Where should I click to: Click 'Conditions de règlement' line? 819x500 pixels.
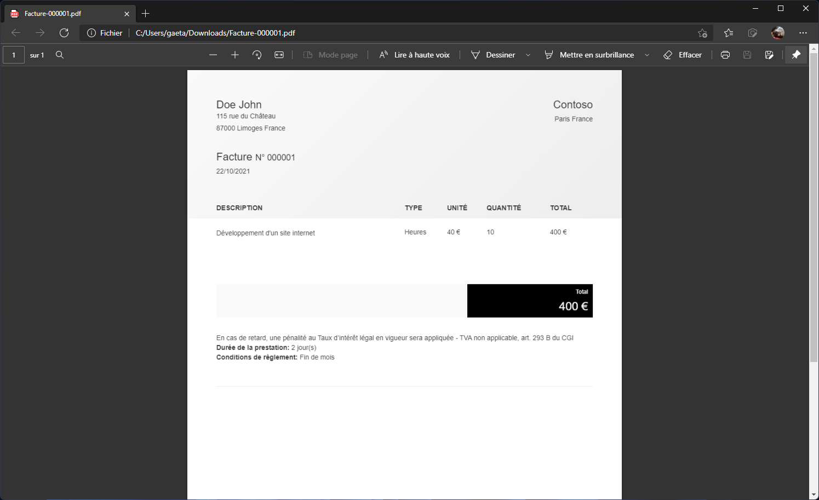point(275,357)
